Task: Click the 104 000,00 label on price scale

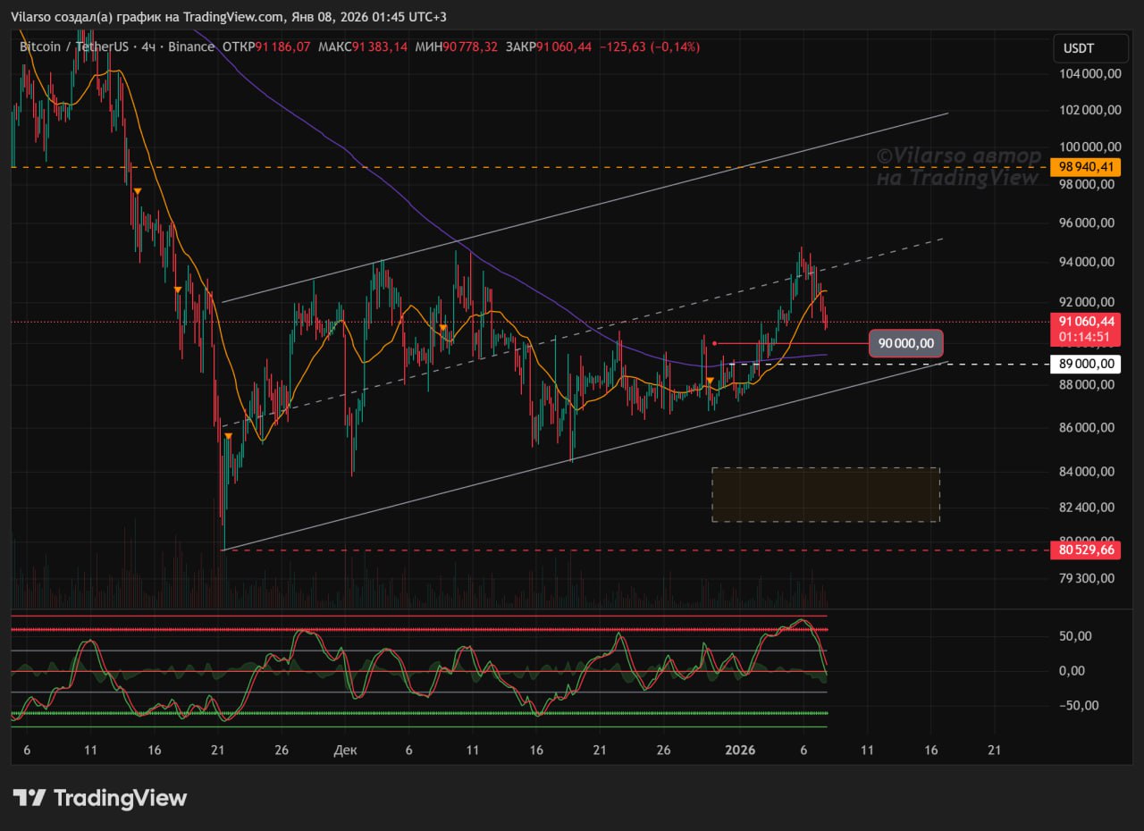Action: coord(1086,75)
